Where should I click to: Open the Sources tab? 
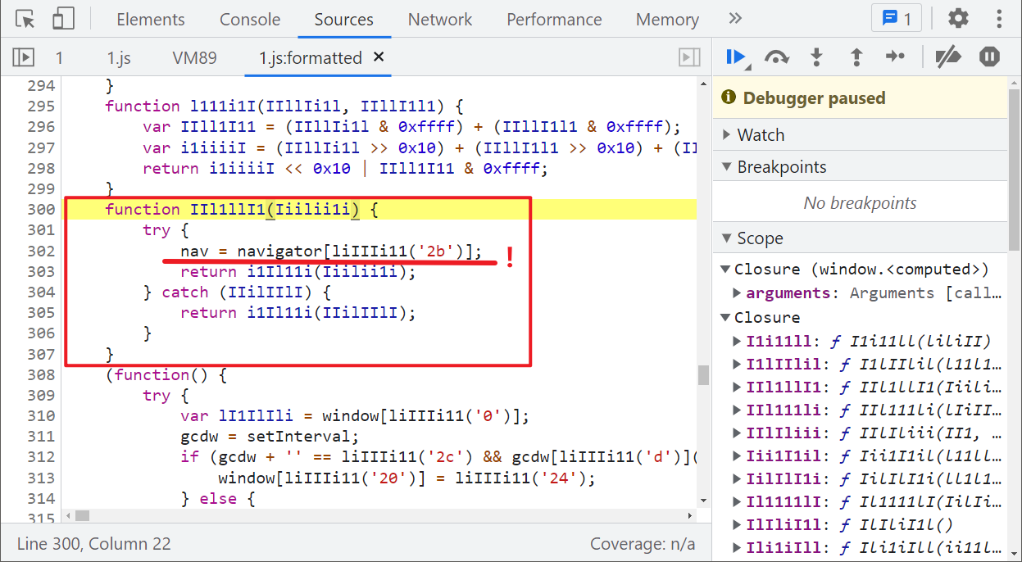343,20
